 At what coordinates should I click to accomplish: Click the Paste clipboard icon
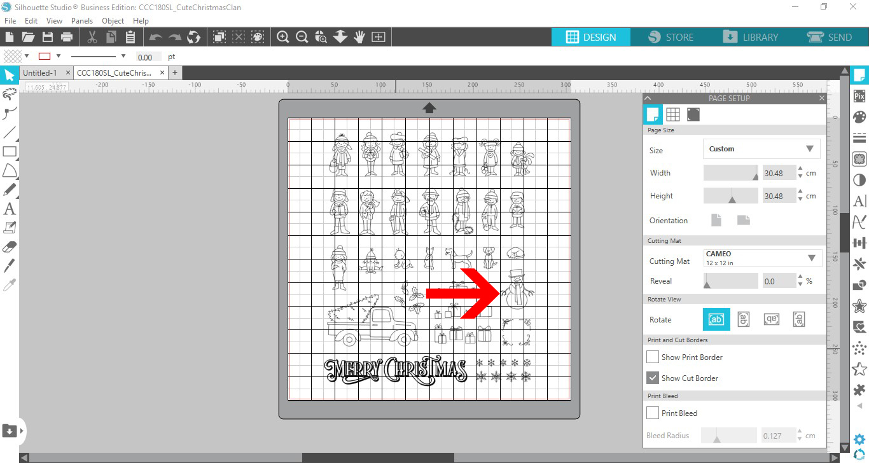pyautogui.click(x=130, y=37)
